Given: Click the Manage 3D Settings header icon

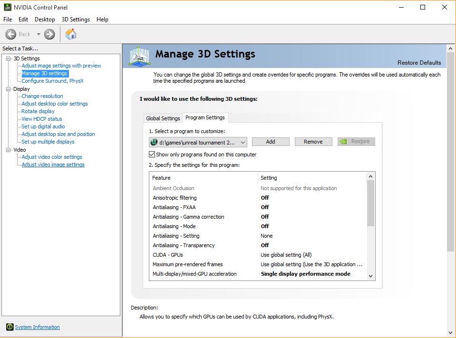Looking at the screenshot, I should pos(139,56).
